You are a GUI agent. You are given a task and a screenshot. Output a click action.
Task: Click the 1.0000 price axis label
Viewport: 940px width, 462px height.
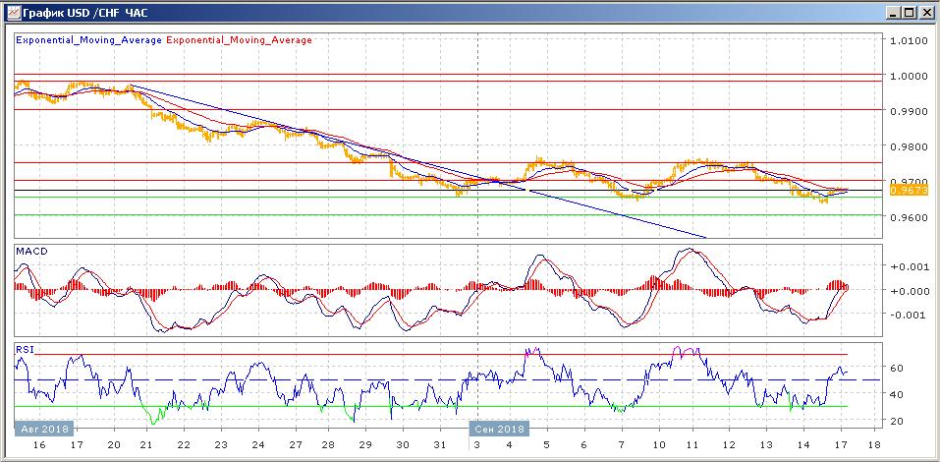point(908,76)
